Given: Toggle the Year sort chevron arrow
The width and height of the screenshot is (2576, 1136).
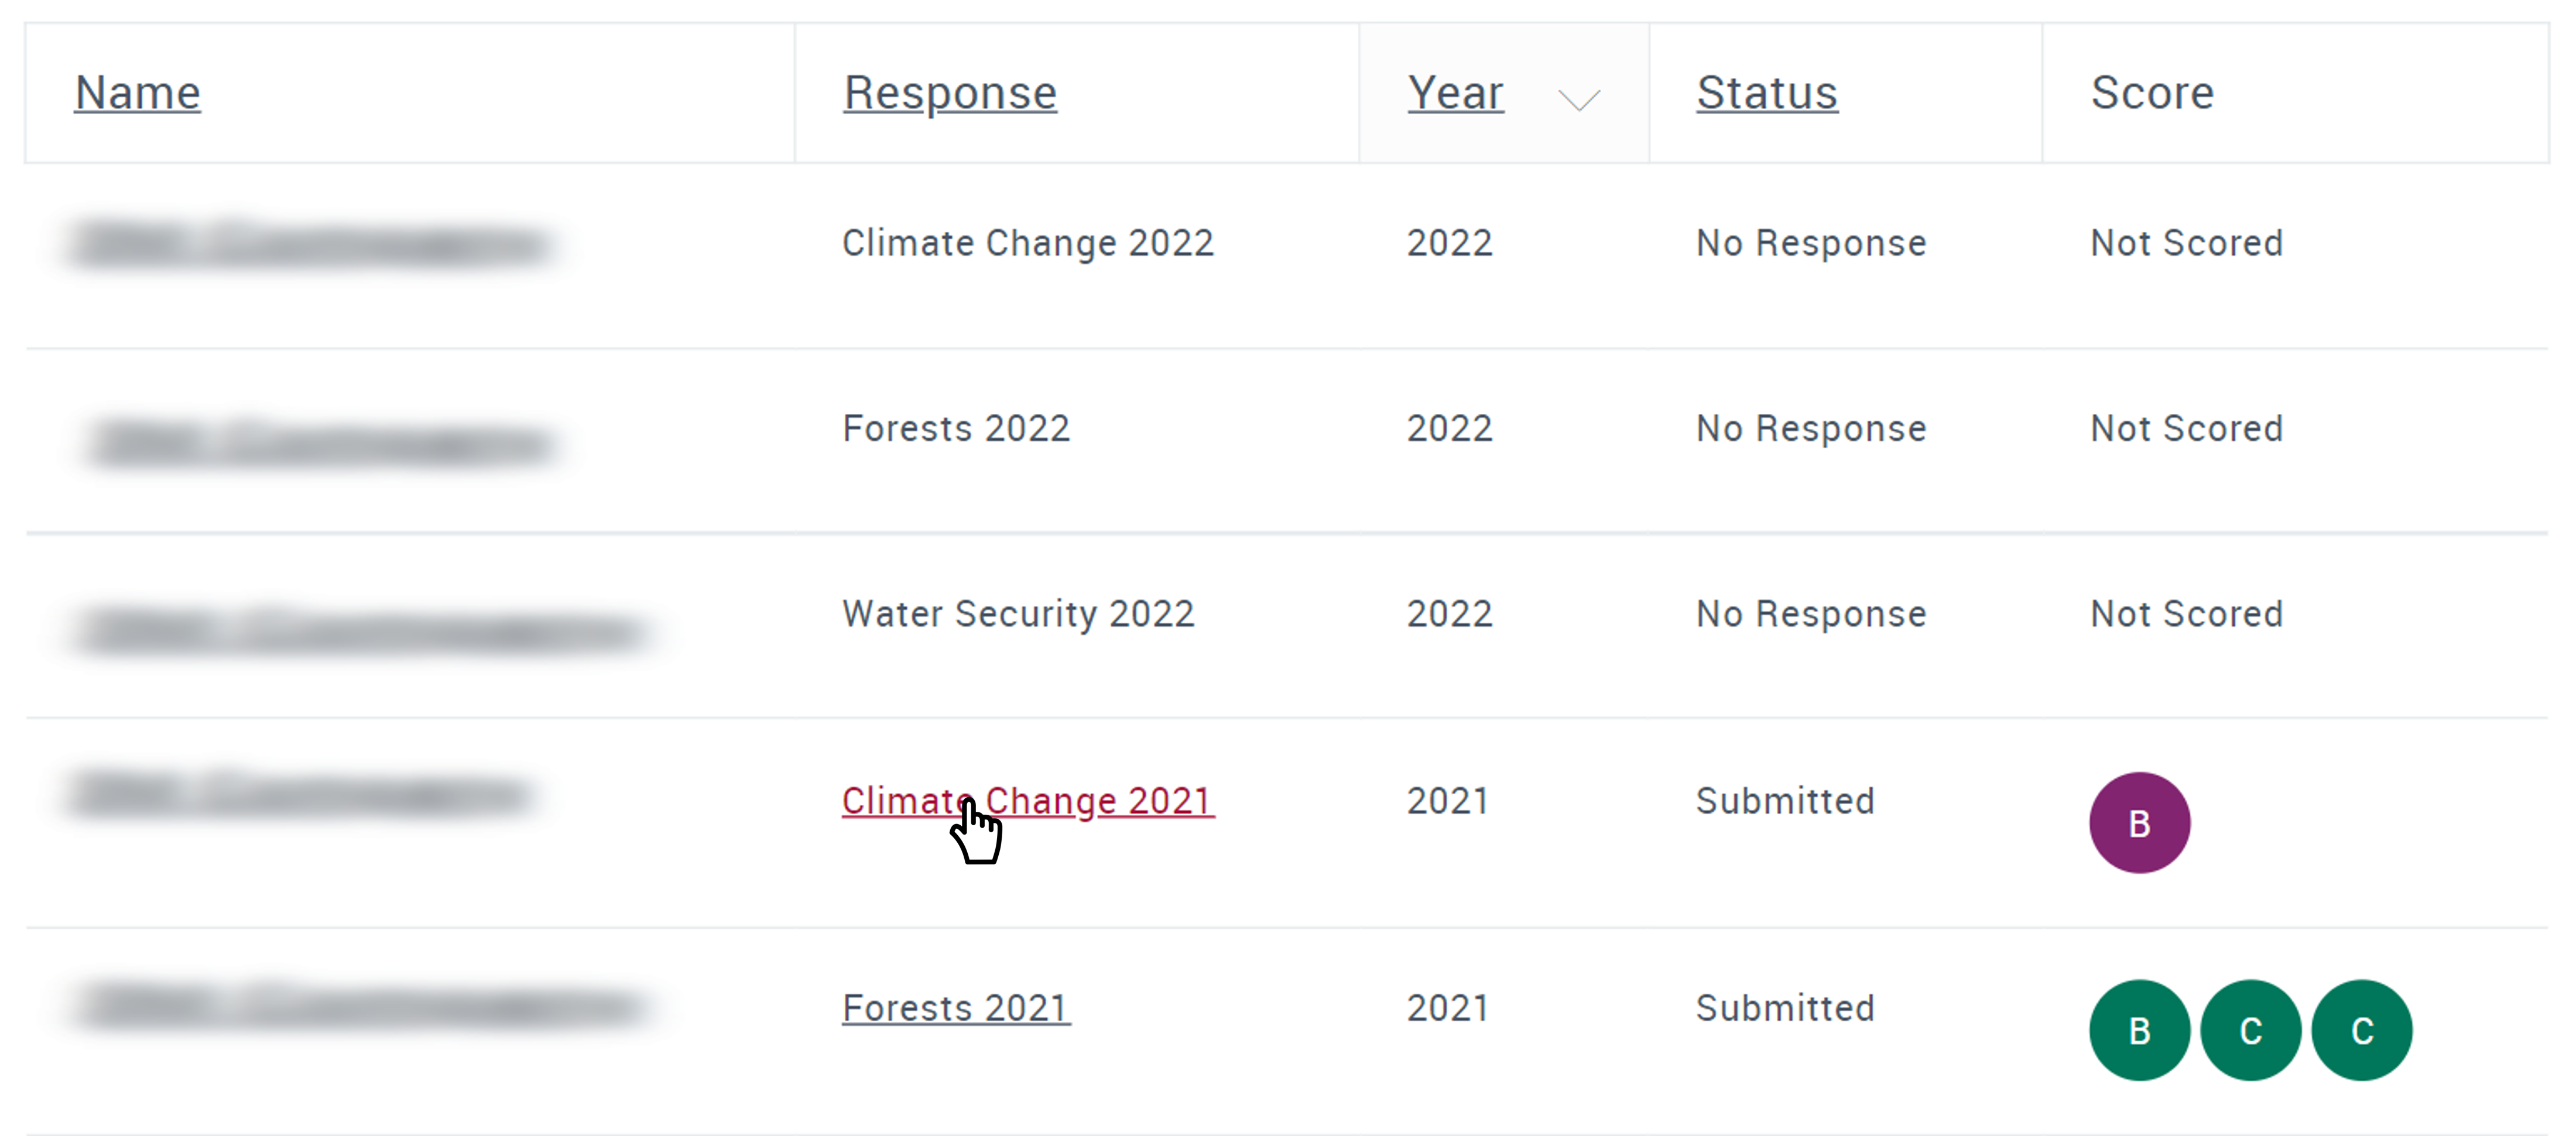Looking at the screenshot, I should click(x=1579, y=99).
